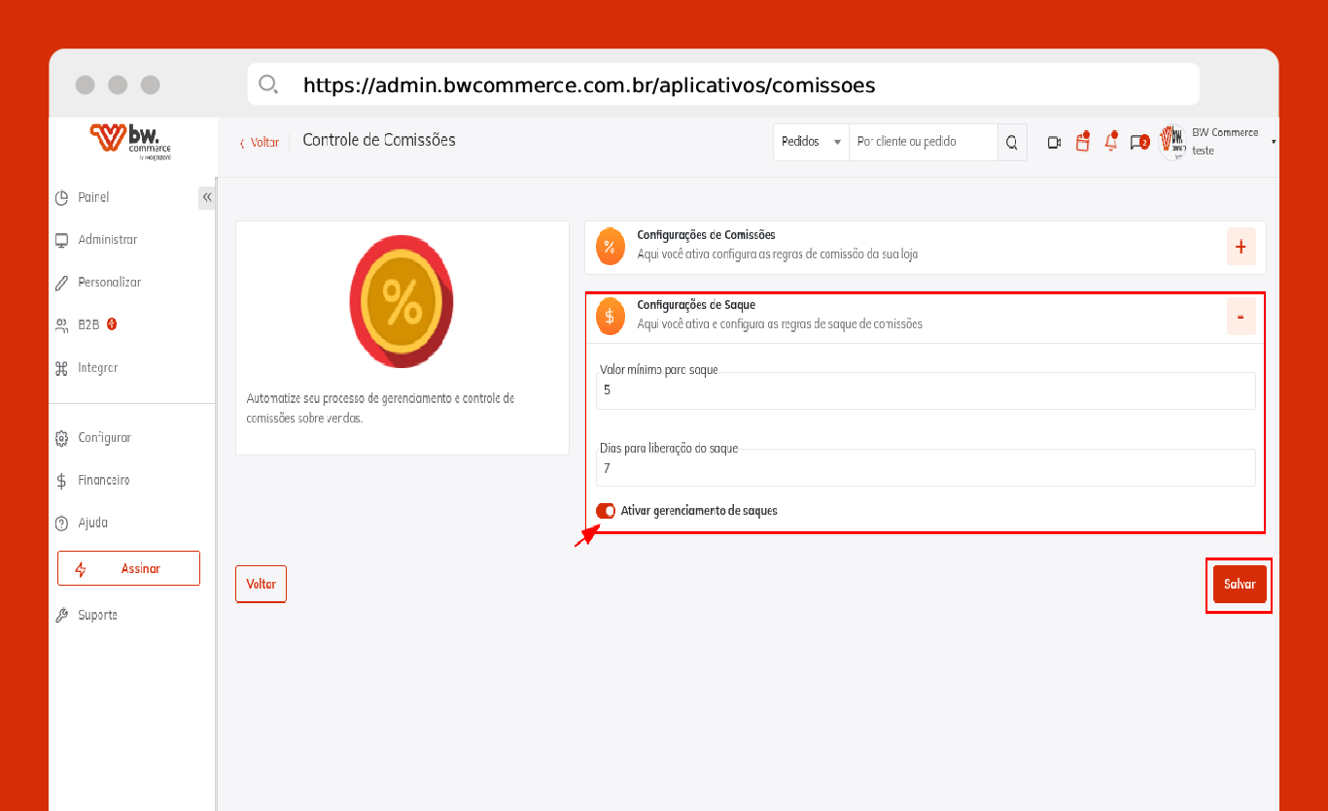Click the Personalizar pencil icon
Screen dimensions: 1328x811
(60, 283)
